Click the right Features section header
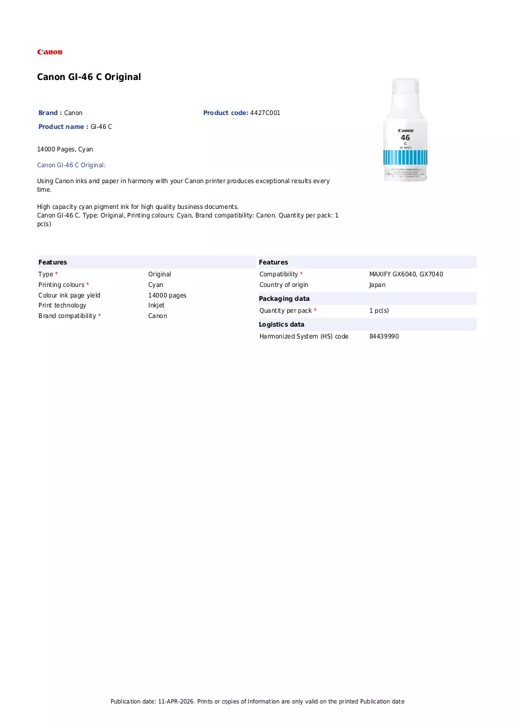 point(273,263)
